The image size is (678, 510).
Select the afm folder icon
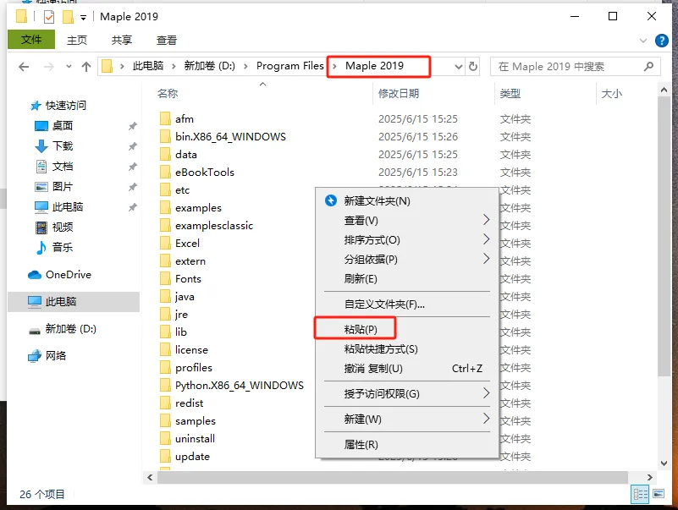click(x=165, y=119)
